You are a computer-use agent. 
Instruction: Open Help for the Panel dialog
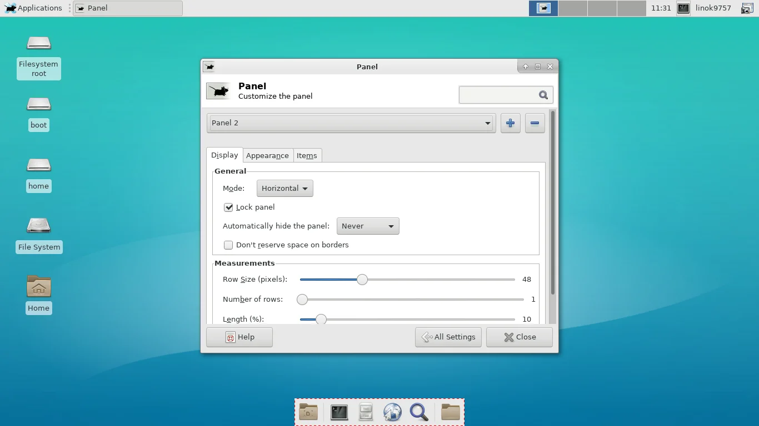click(239, 337)
